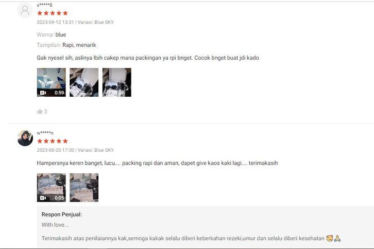This screenshot has width=374, height=249.
Task: Open default avatar of user s*****8
Action: [x=25, y=10]
